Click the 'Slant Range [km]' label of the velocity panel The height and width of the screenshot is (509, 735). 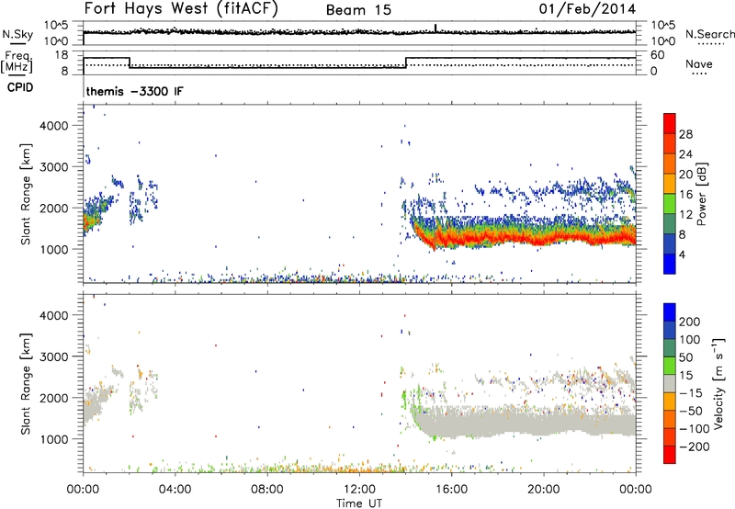26,383
